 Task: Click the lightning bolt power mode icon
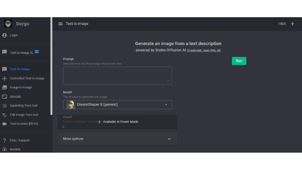tap(293, 24)
